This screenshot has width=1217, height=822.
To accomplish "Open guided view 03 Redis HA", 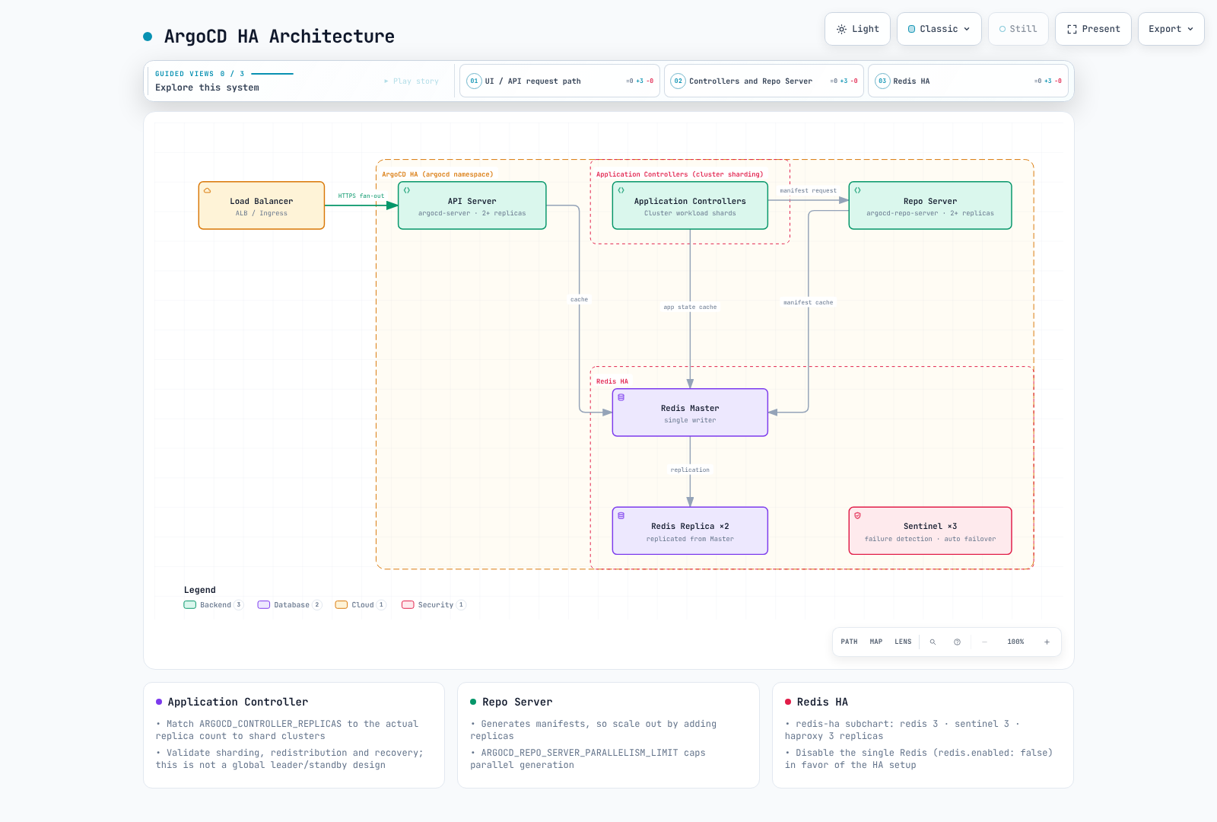I will (968, 81).
